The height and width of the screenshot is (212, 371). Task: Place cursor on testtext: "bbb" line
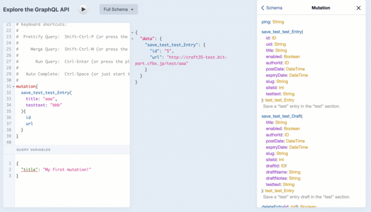click(x=44, y=105)
